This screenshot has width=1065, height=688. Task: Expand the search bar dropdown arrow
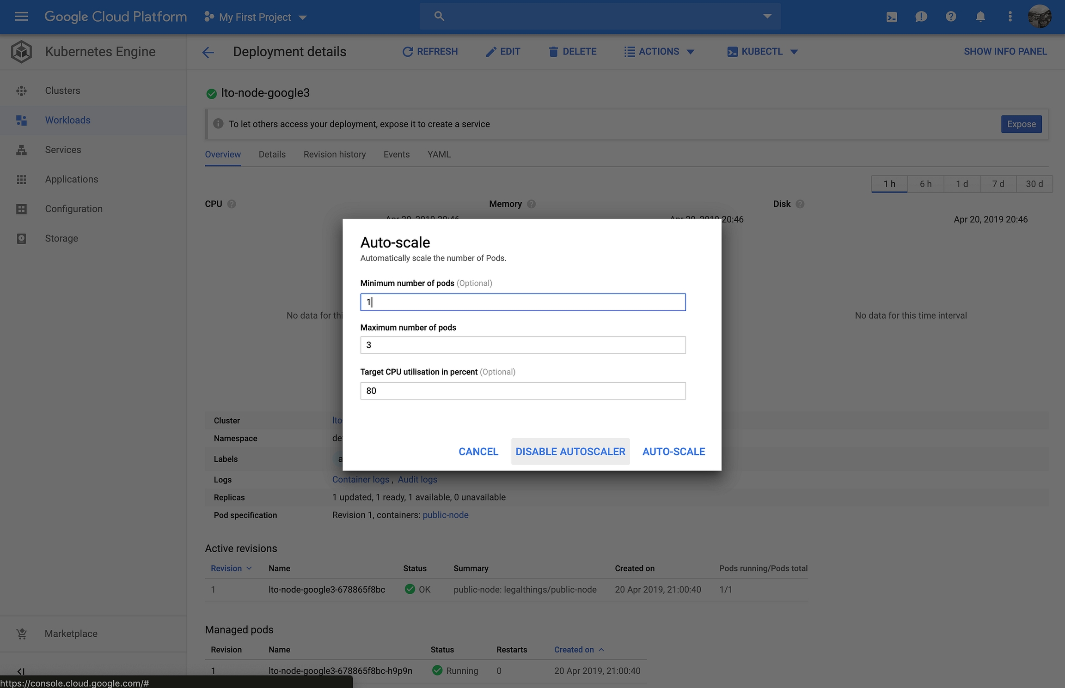click(767, 16)
